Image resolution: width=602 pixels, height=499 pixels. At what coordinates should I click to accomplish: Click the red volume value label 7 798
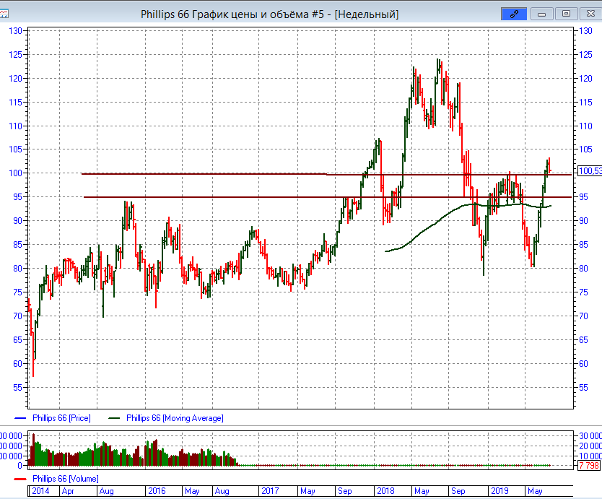tap(588, 466)
